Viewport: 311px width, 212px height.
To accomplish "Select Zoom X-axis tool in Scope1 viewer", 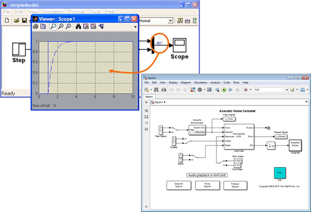I will click(x=61, y=27).
